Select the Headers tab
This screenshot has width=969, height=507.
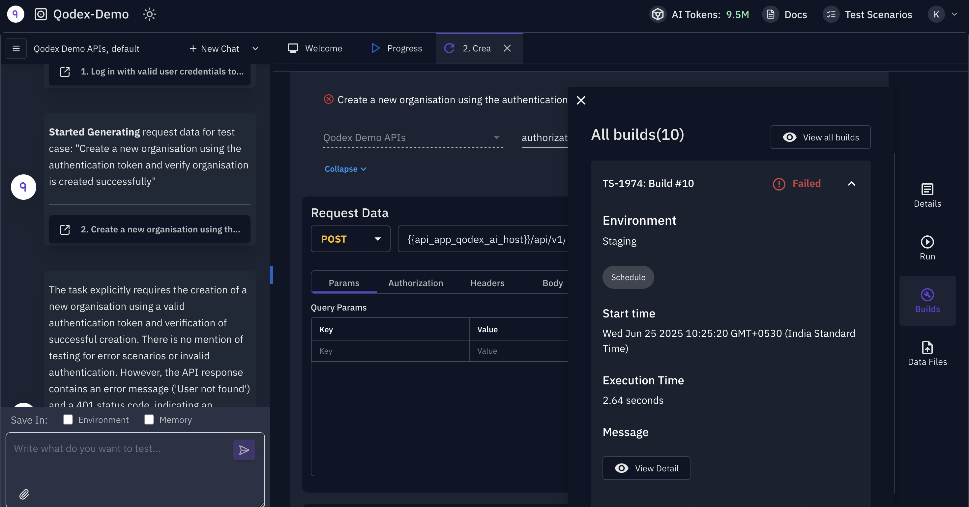487,283
